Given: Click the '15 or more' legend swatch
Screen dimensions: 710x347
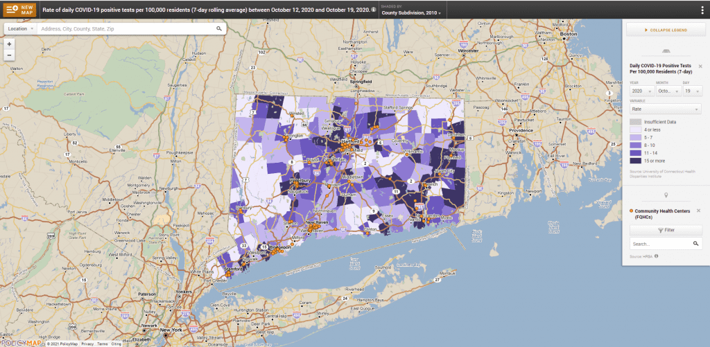Looking at the screenshot, I should pyautogui.click(x=636, y=161).
